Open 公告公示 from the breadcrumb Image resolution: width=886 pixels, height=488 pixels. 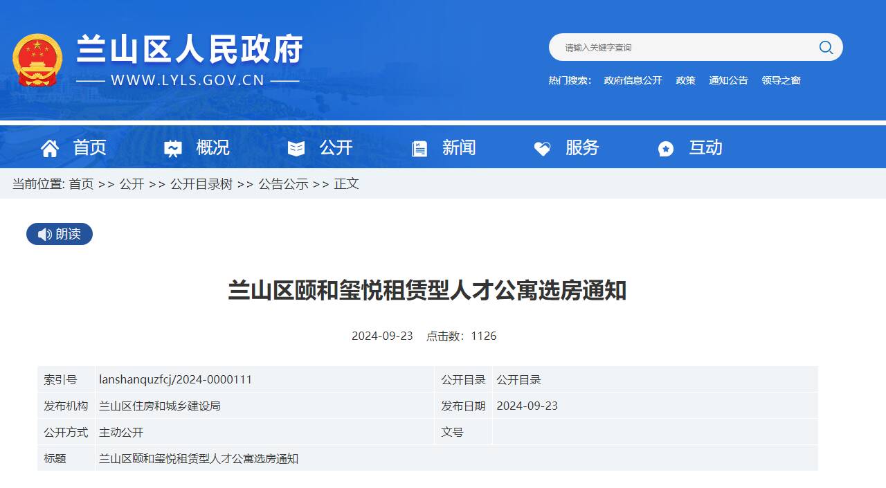pos(282,184)
